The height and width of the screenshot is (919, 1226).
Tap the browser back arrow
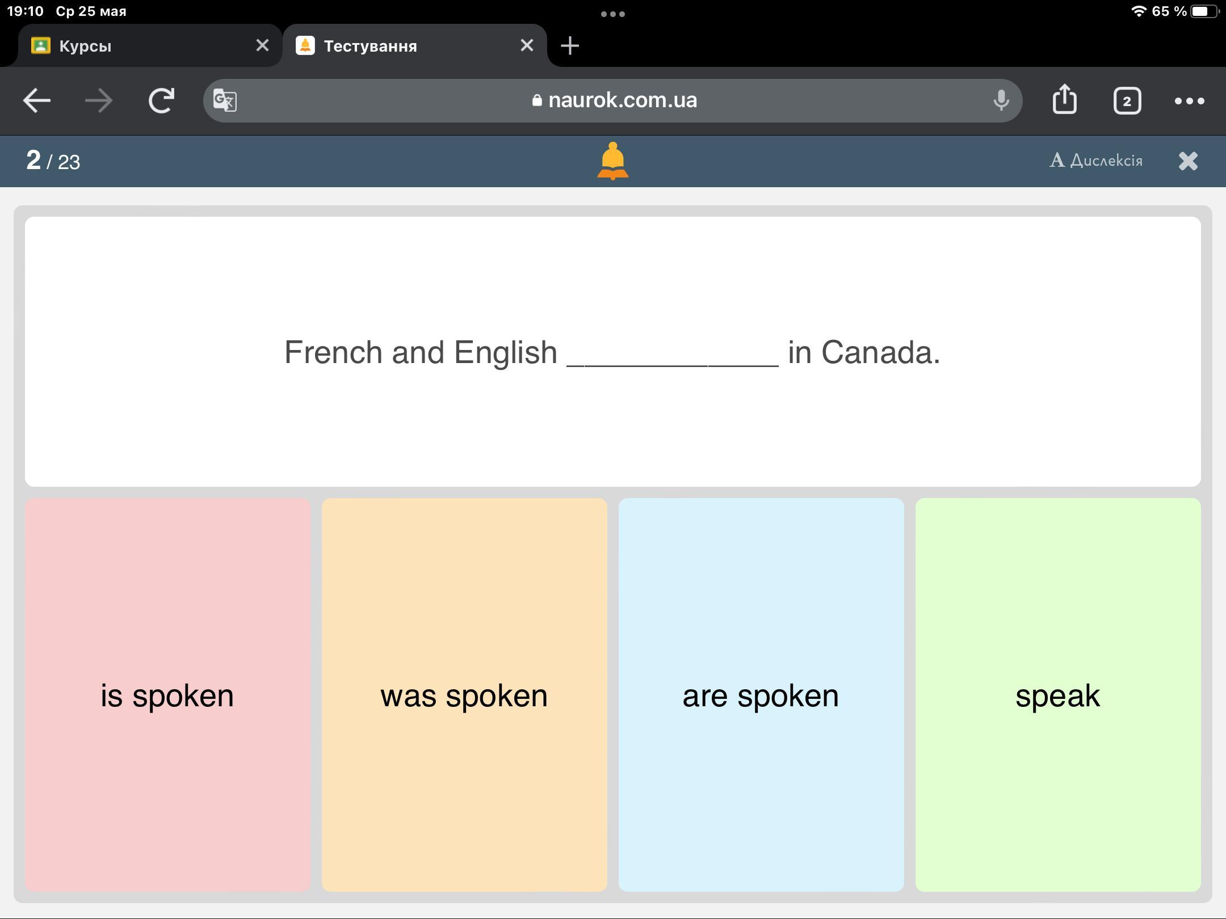(37, 101)
